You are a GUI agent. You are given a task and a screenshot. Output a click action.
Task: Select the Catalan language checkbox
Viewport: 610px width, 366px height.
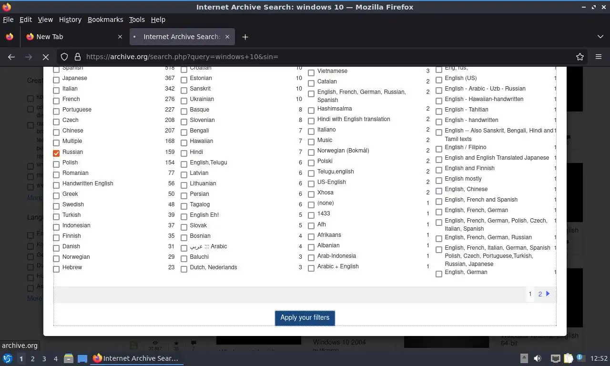[311, 83]
